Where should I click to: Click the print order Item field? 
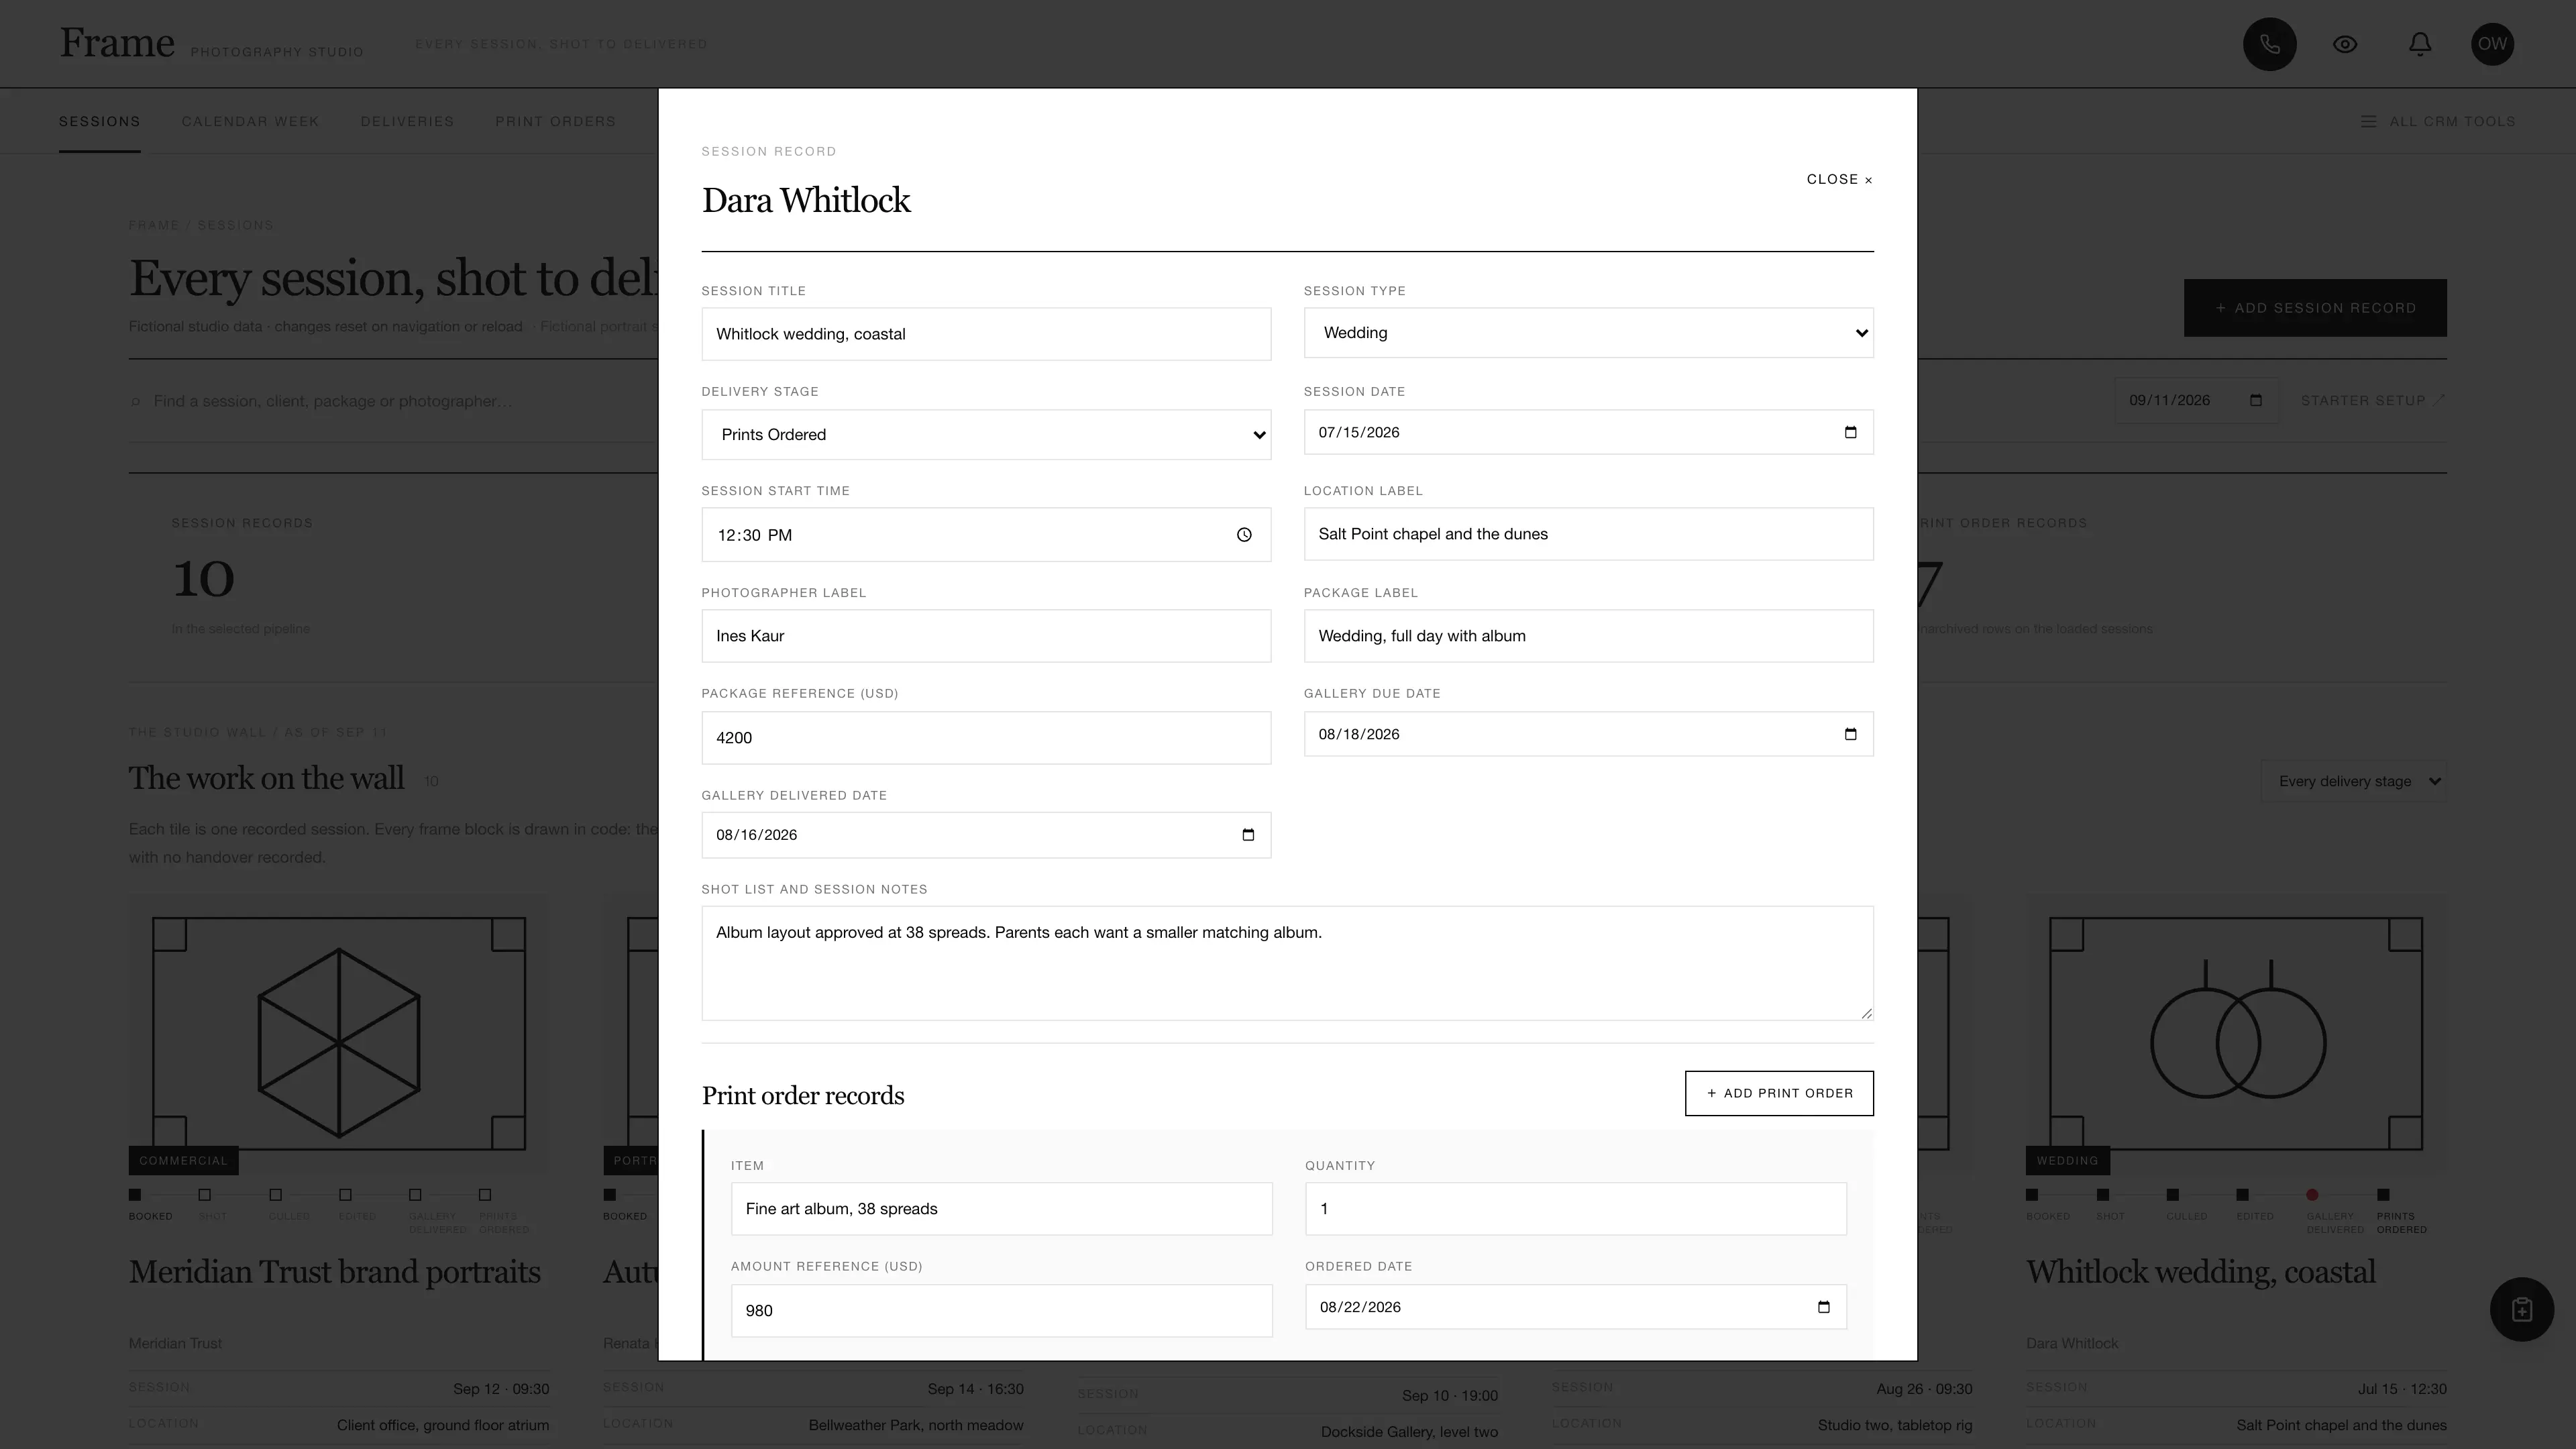(x=1001, y=1209)
